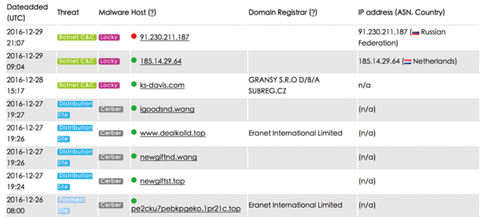Click the green dot beside igoodsnd.wang
This screenshot has width=484, height=217.
[134, 108]
